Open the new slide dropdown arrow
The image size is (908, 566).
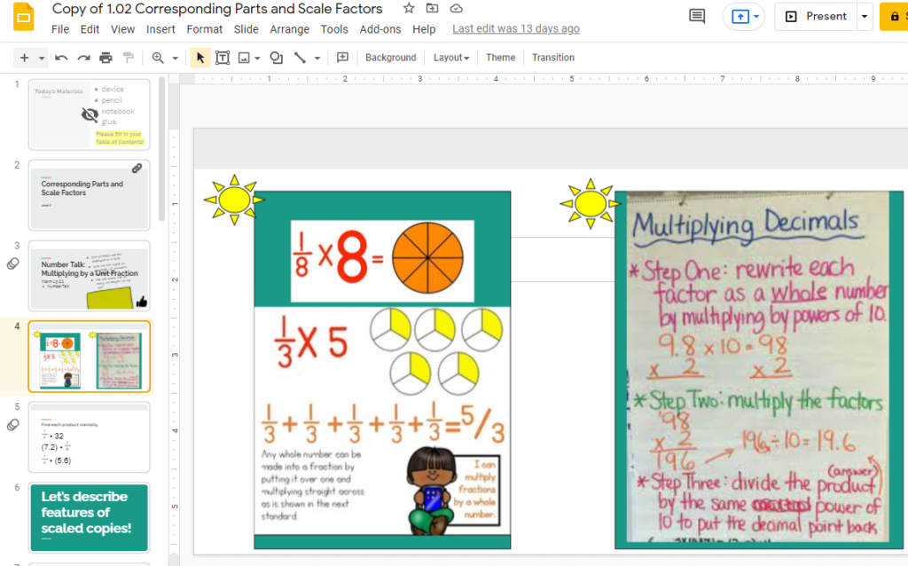(x=42, y=58)
